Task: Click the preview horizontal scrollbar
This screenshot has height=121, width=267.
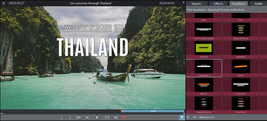Action: [93, 113]
